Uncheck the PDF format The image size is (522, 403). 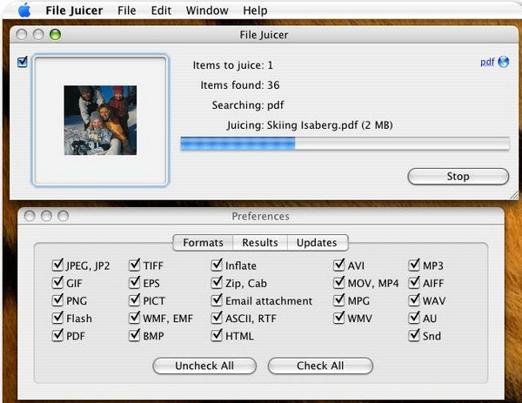(x=57, y=335)
